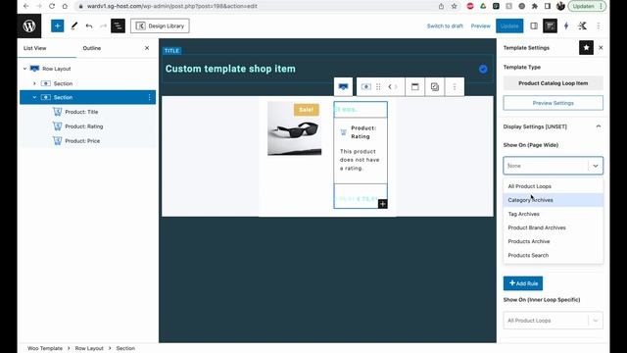Screen dimensions: 627x353
Task: Click the block drag handle dots
Action: [378, 87]
